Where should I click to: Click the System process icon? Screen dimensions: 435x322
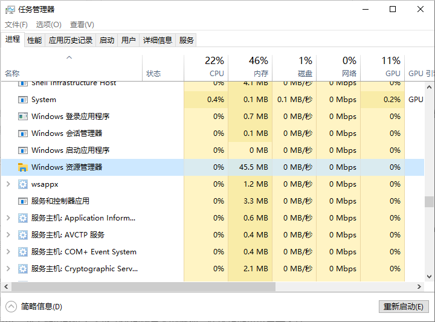pyautogui.click(x=23, y=100)
